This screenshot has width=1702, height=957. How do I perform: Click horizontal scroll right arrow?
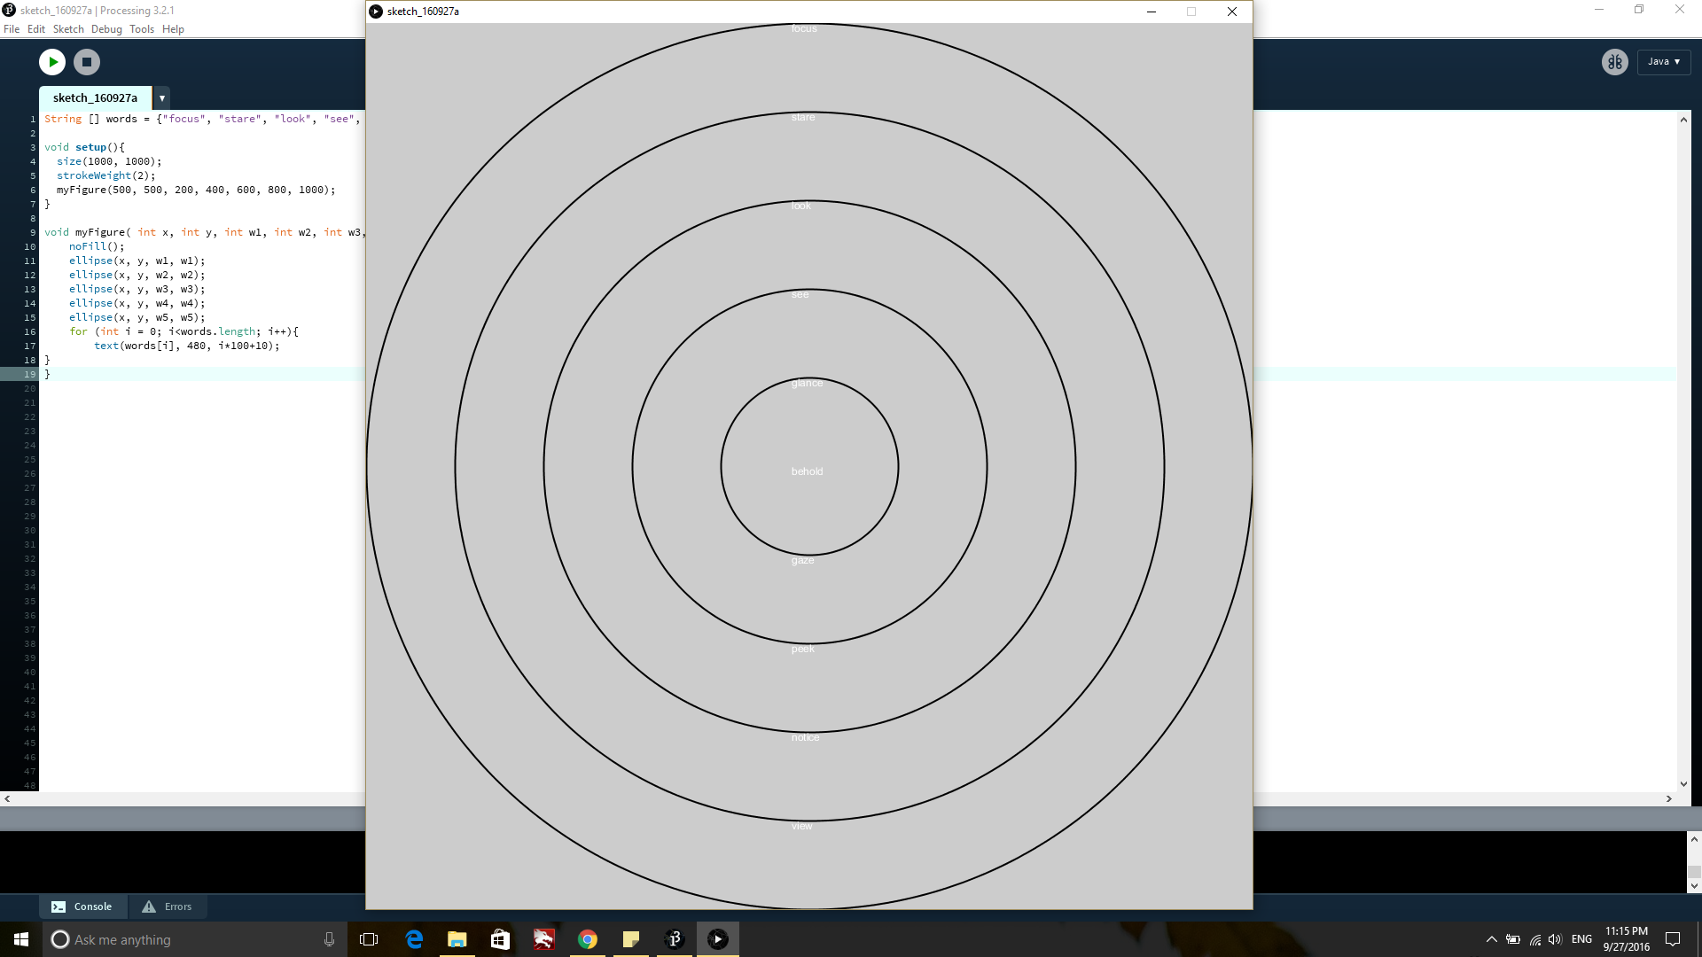point(1668,798)
